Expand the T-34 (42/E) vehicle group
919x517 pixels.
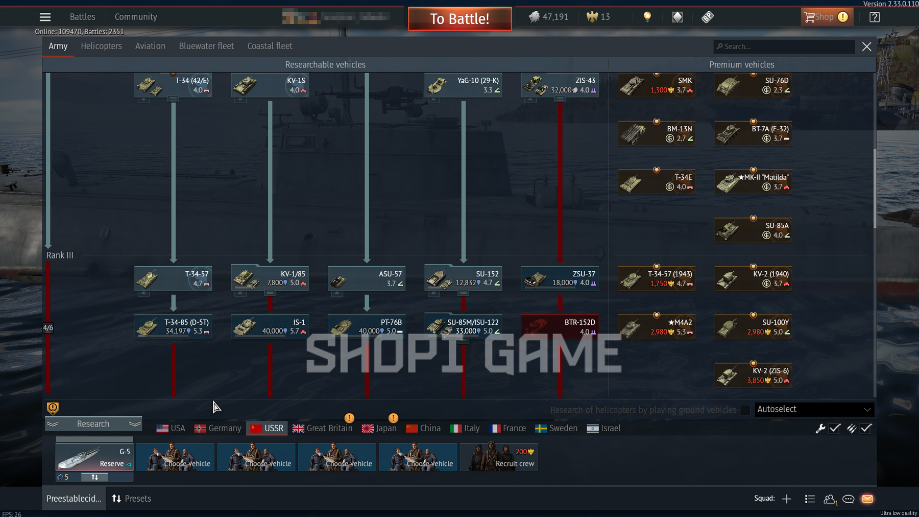173,99
